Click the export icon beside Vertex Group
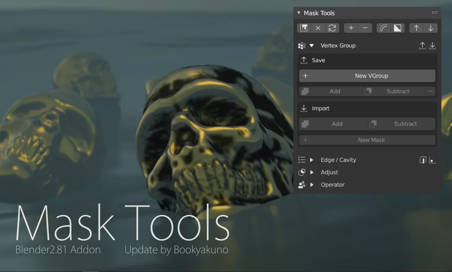 [422, 45]
